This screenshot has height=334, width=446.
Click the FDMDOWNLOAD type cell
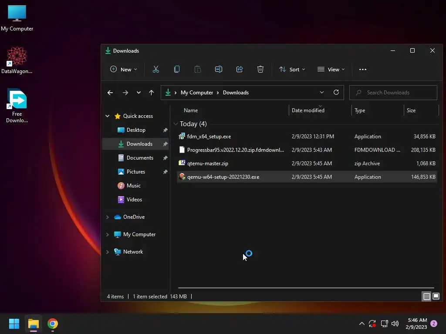[x=377, y=150]
